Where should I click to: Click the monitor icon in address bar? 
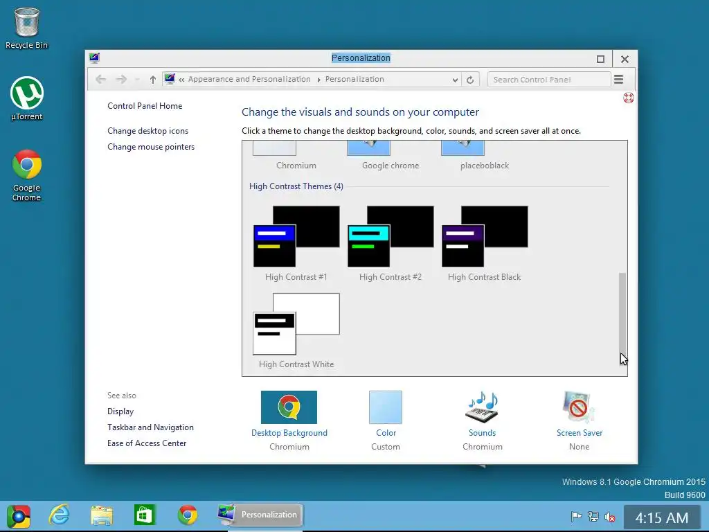click(x=170, y=79)
